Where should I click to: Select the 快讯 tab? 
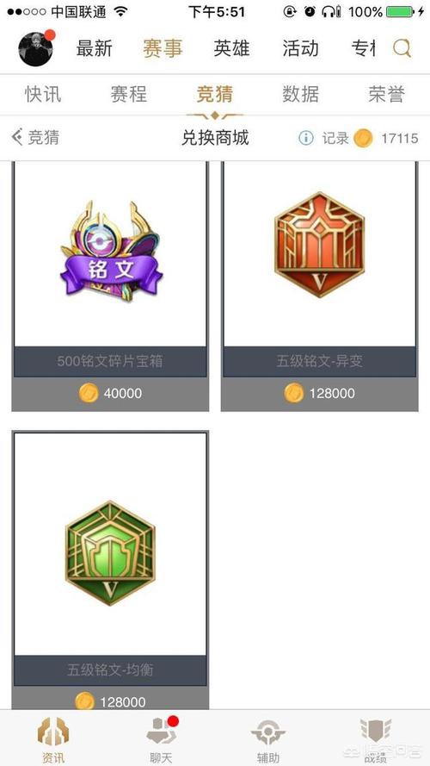43,94
